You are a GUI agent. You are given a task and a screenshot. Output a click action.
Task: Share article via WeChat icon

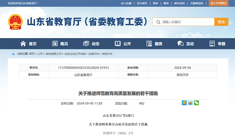point(196,103)
